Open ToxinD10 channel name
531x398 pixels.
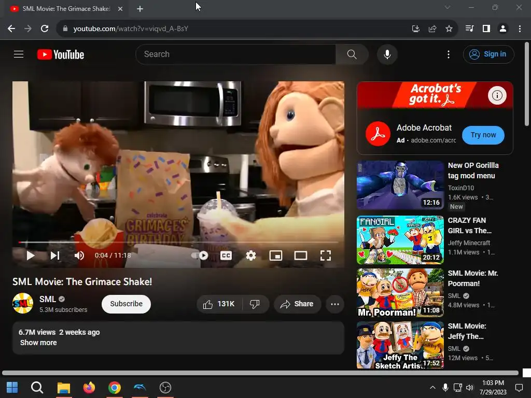click(x=460, y=188)
